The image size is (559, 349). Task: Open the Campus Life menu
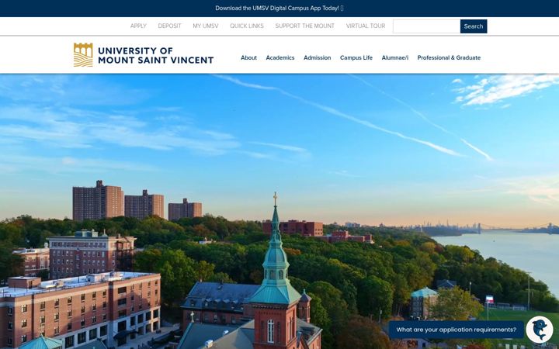(356, 57)
